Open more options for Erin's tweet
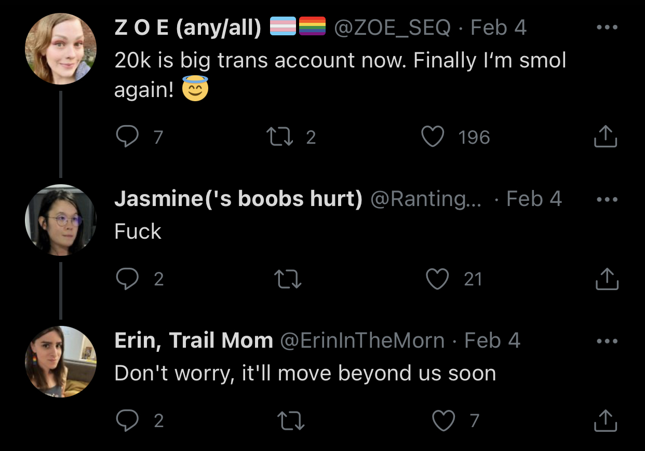This screenshot has width=645, height=451. [x=607, y=341]
